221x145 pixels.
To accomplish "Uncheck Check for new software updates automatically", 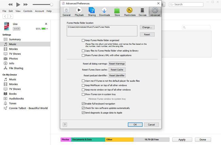I will click(x=83, y=108).
